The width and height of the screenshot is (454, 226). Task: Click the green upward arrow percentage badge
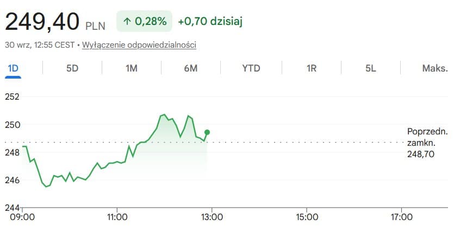coord(144,21)
